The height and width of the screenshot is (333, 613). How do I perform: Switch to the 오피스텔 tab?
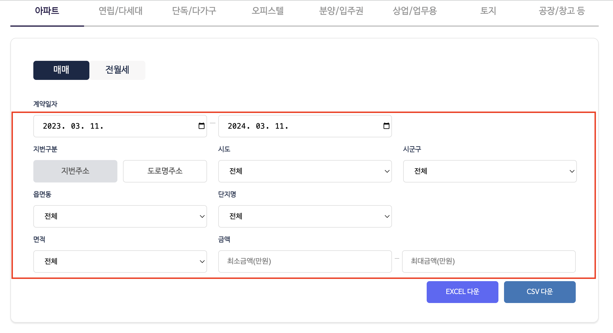[x=268, y=11]
